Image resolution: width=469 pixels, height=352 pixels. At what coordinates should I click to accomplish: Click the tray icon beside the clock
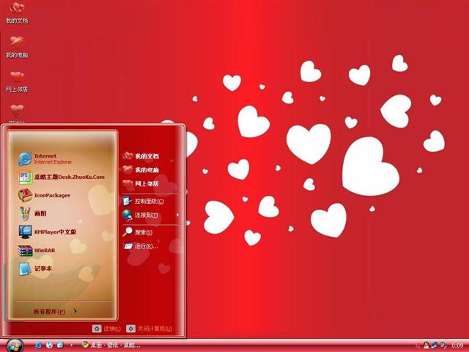pyautogui.click(x=443, y=345)
